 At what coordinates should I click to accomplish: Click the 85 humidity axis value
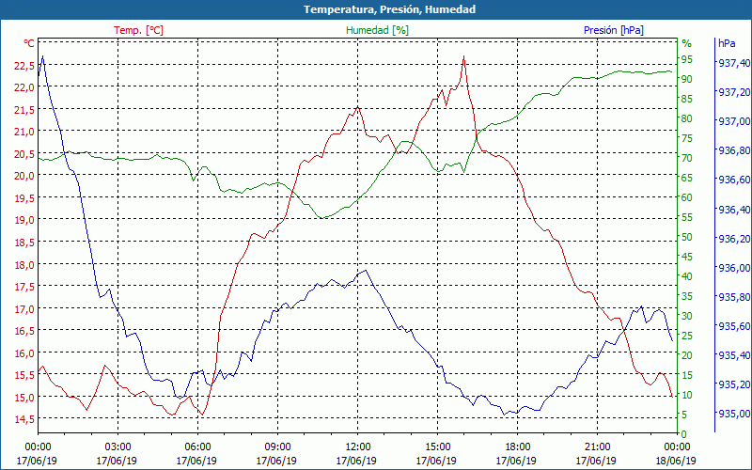coord(687,99)
